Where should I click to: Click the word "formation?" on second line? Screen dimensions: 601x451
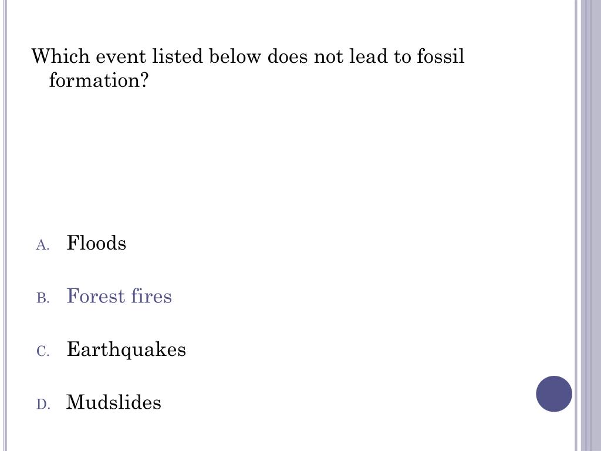(x=99, y=80)
